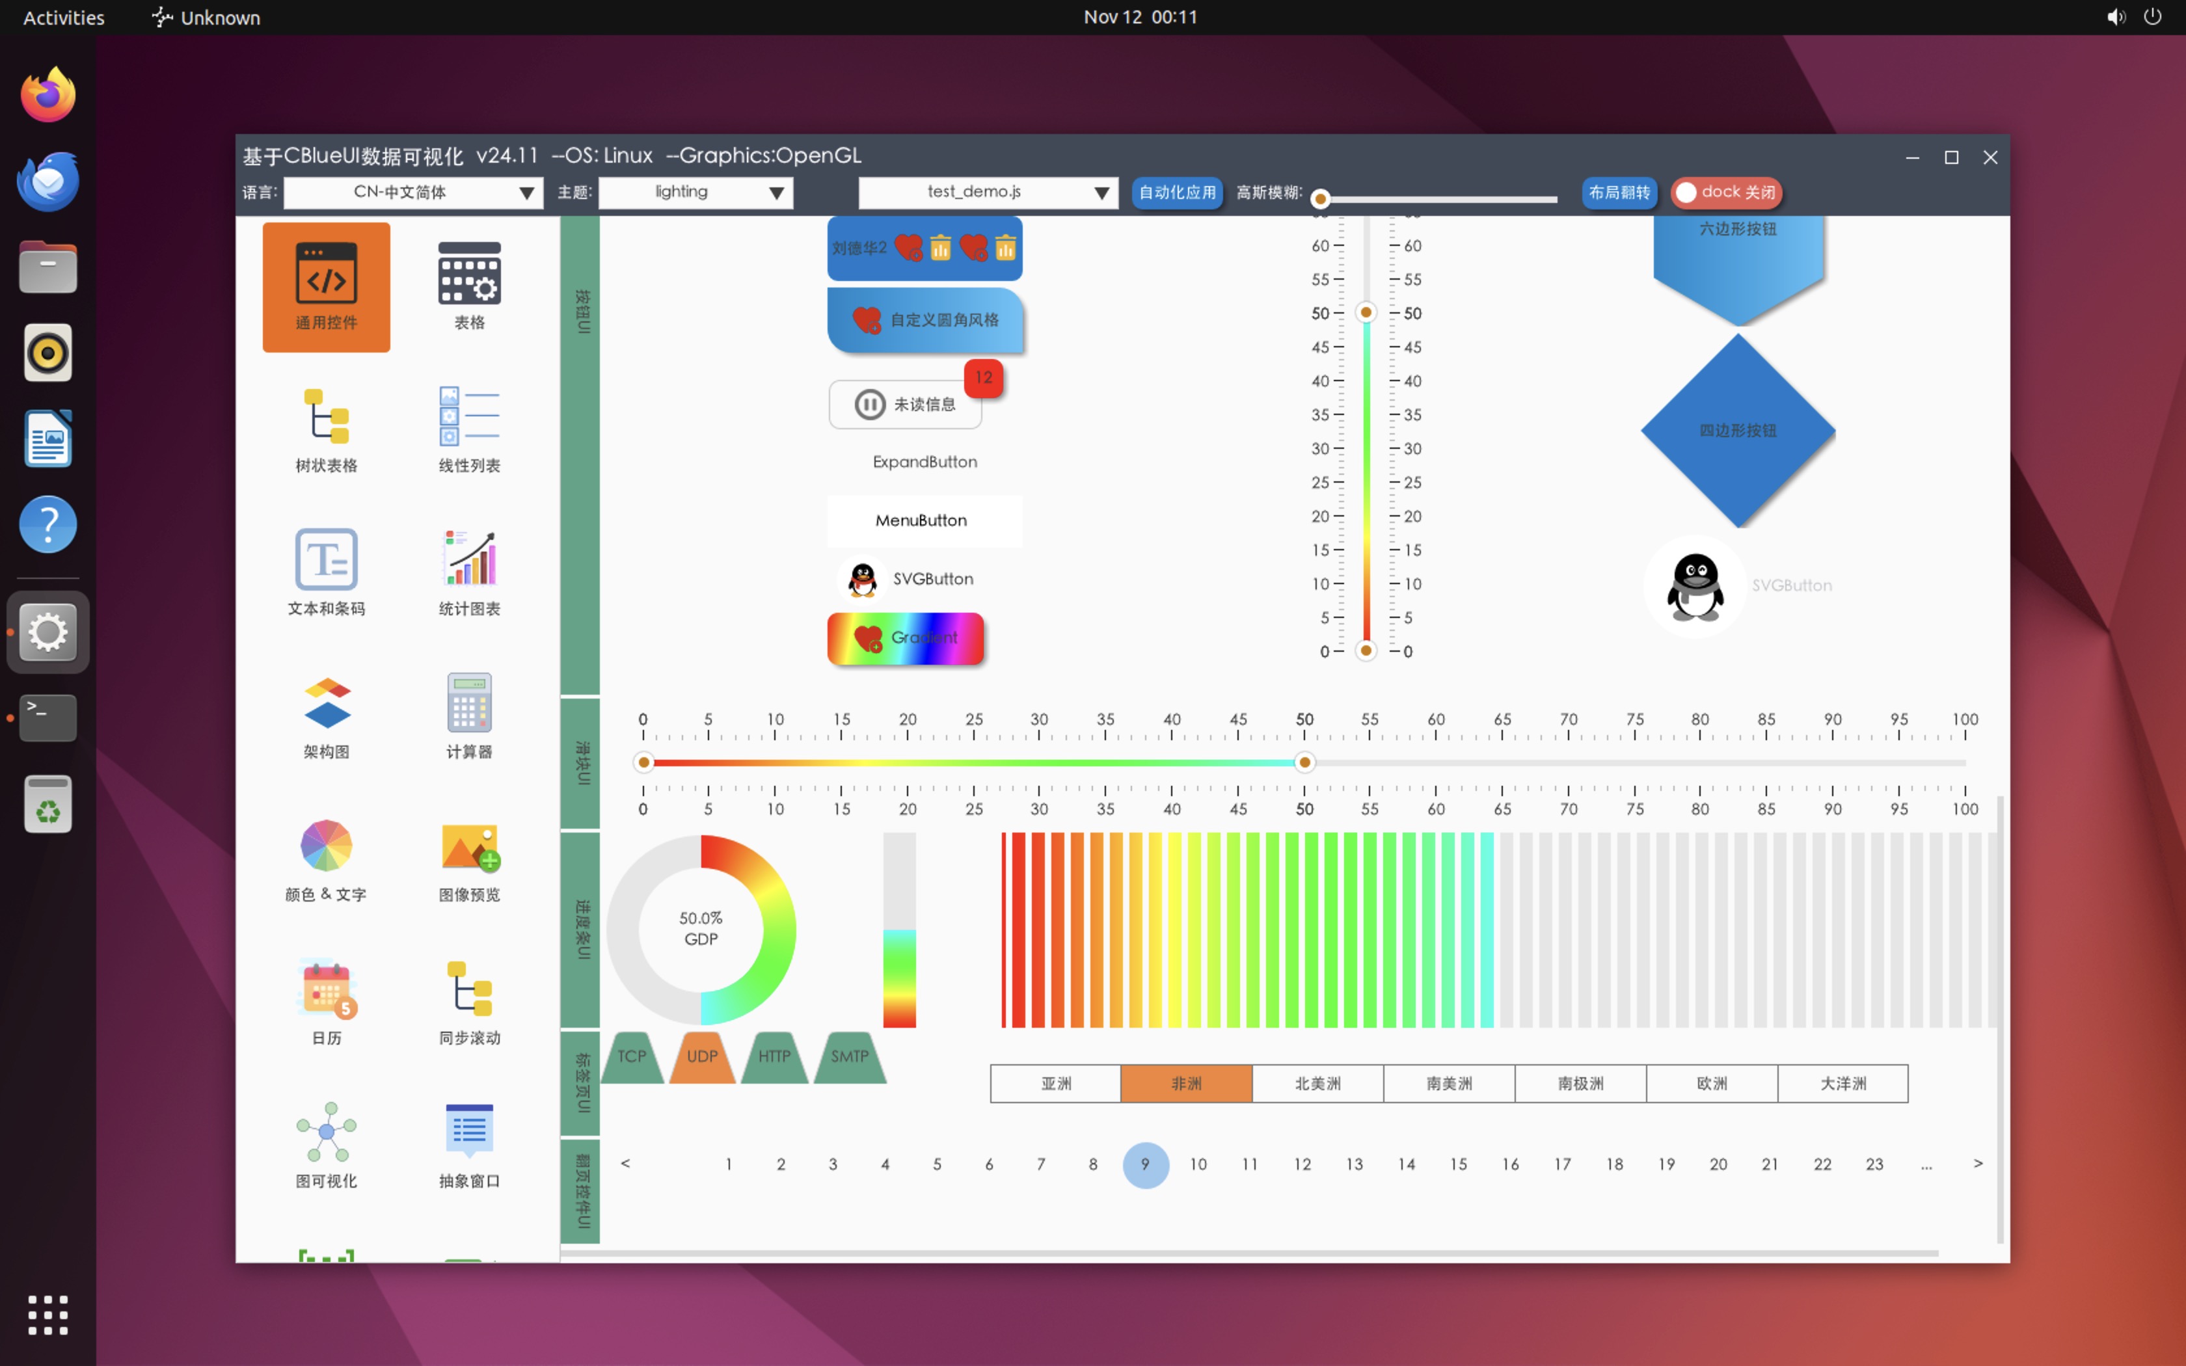Switch to the HTTP trapezoid tab
Image resolution: width=2186 pixels, height=1366 pixels.
[774, 1057]
